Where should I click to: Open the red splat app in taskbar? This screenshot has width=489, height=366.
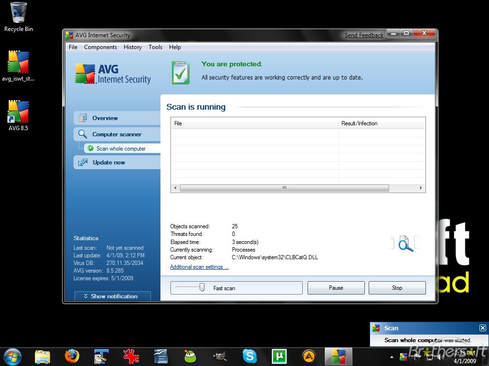tap(131, 356)
